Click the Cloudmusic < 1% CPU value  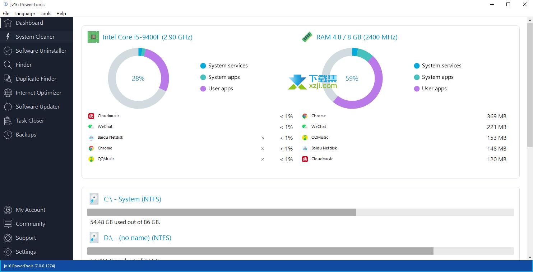(286, 116)
